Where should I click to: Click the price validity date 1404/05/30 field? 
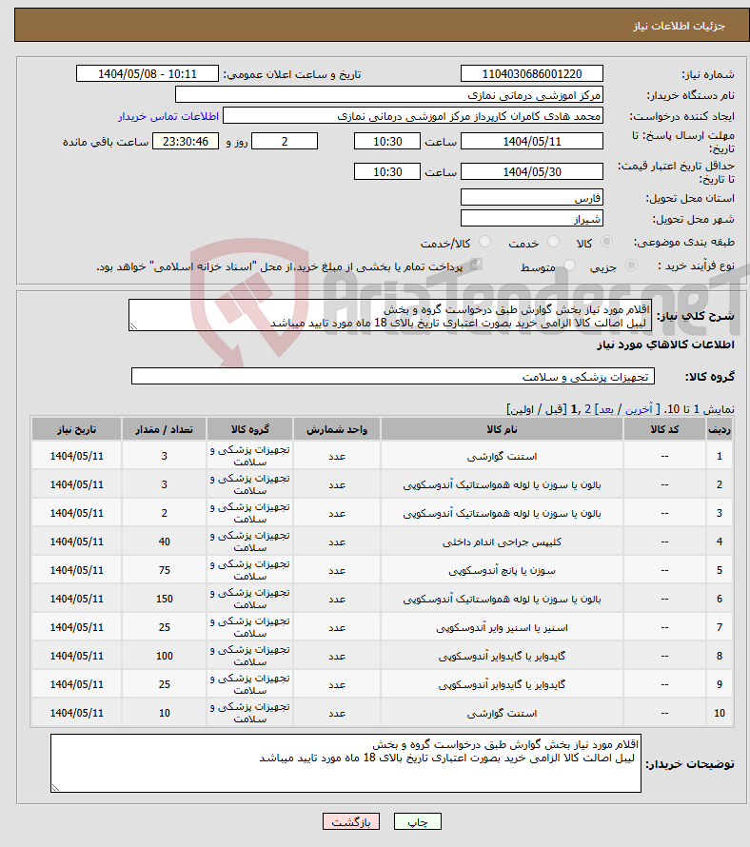tap(532, 171)
